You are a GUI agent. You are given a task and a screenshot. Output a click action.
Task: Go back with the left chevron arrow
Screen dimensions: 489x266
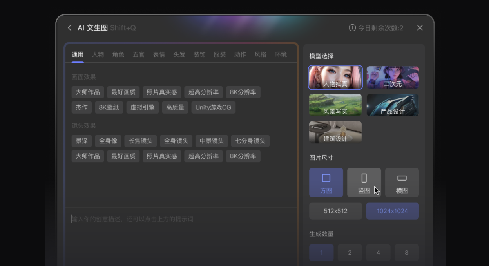[69, 28]
